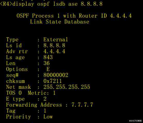Click the 'Tag' field label
143x123 pixels.
tap(11, 111)
